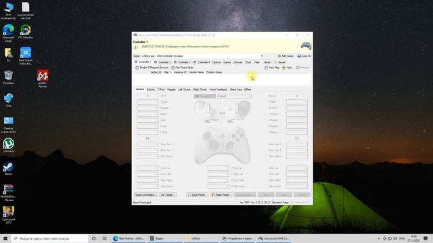Expand the Game selection dropdown
433x243 pixels.
click(x=262, y=56)
